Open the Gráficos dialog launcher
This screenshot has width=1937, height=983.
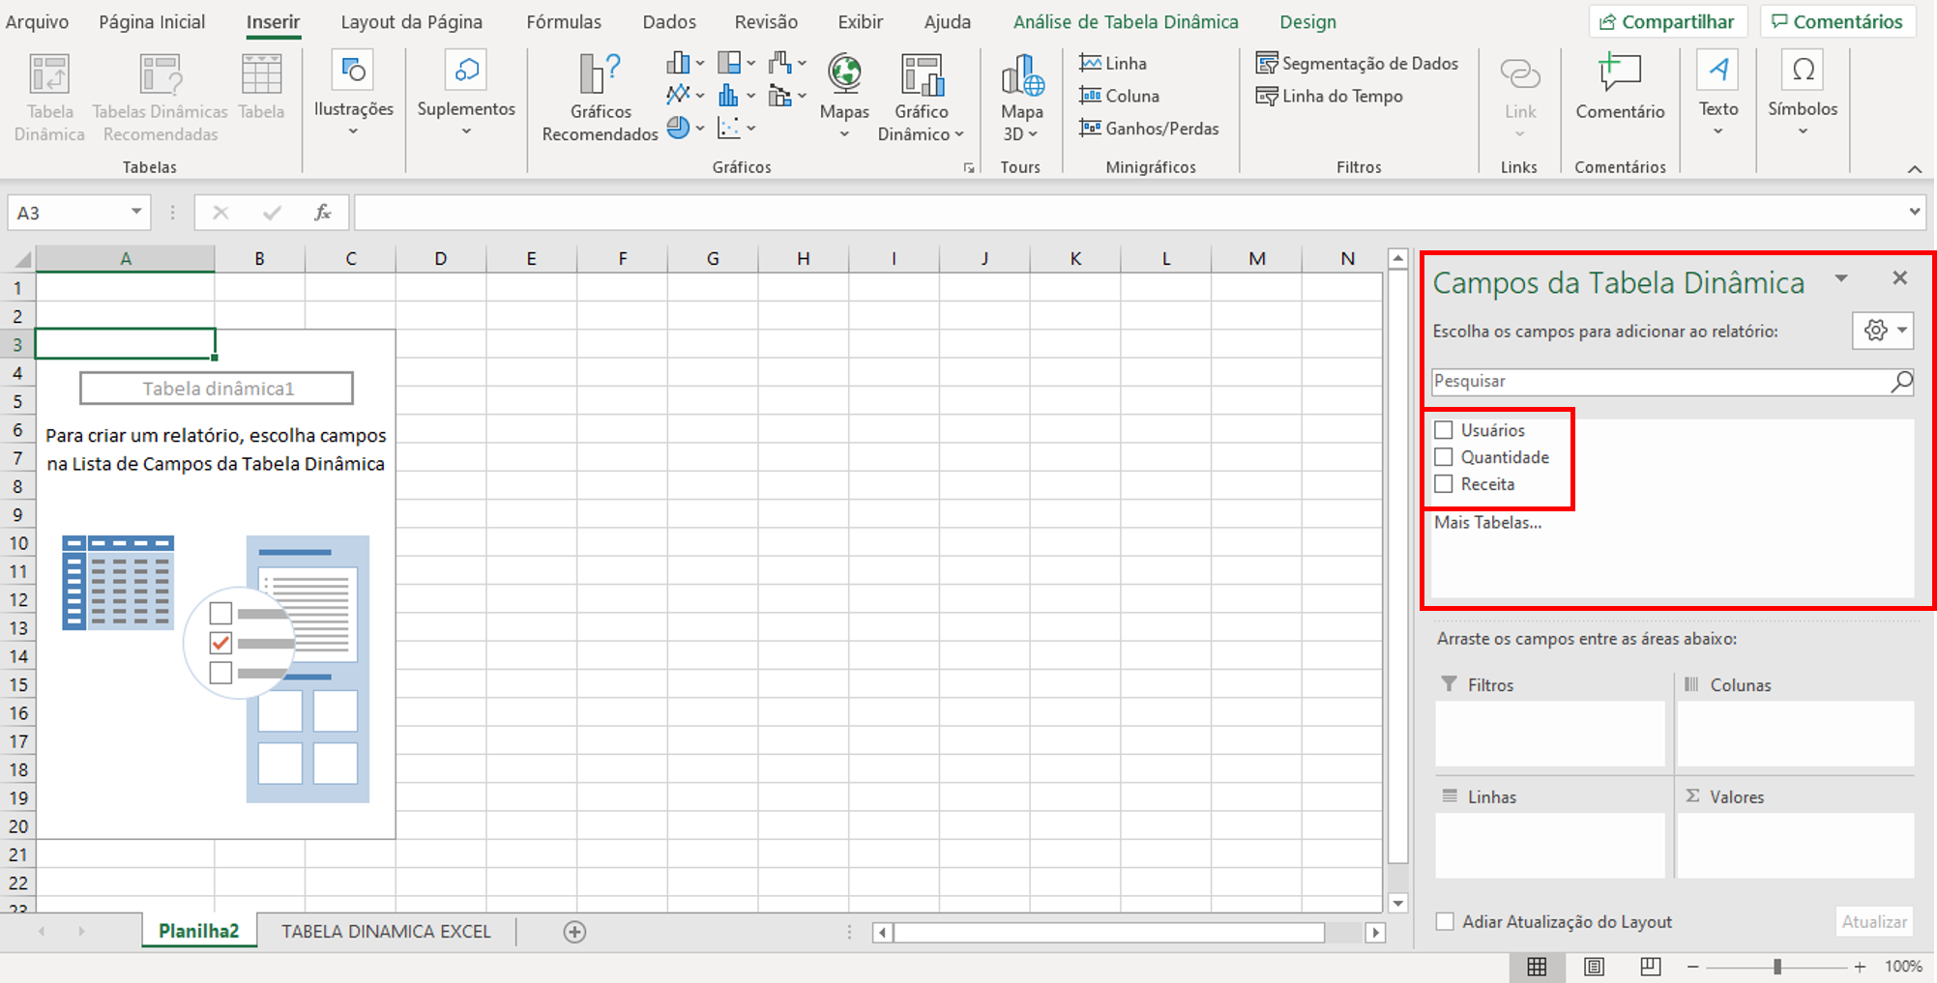(969, 168)
